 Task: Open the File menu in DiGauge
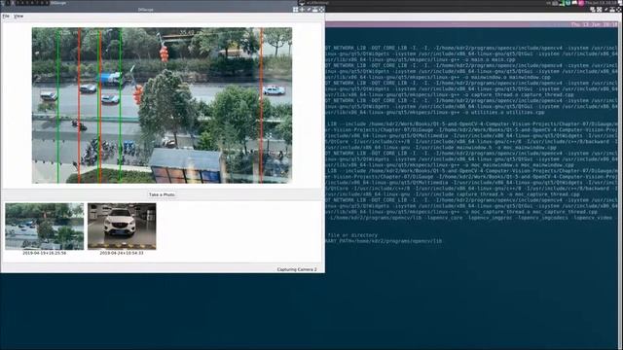(6, 17)
